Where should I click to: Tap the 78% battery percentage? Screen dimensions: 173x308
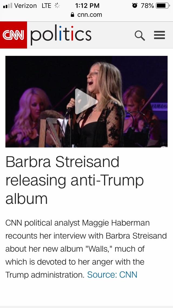(x=147, y=6)
